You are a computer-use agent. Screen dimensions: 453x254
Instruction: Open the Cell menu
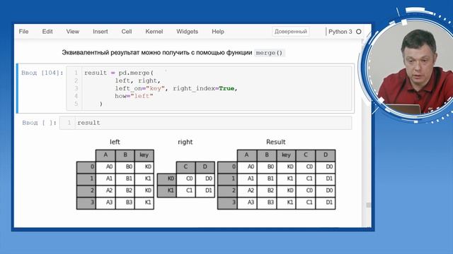point(127,32)
